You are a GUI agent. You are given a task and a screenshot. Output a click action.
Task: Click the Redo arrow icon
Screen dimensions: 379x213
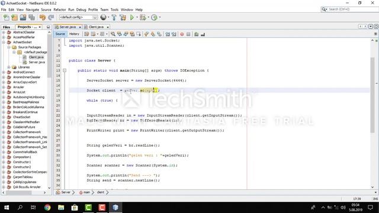pos(51,17)
